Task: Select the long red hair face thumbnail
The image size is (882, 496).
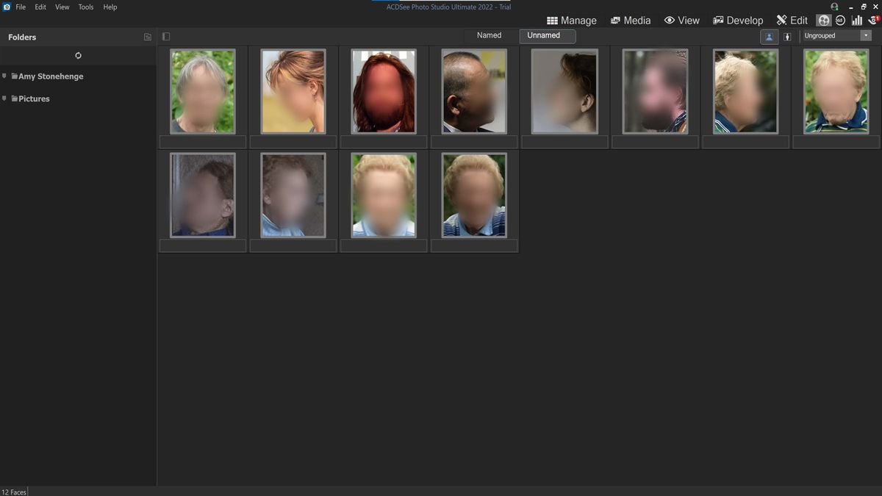Action: (384, 91)
